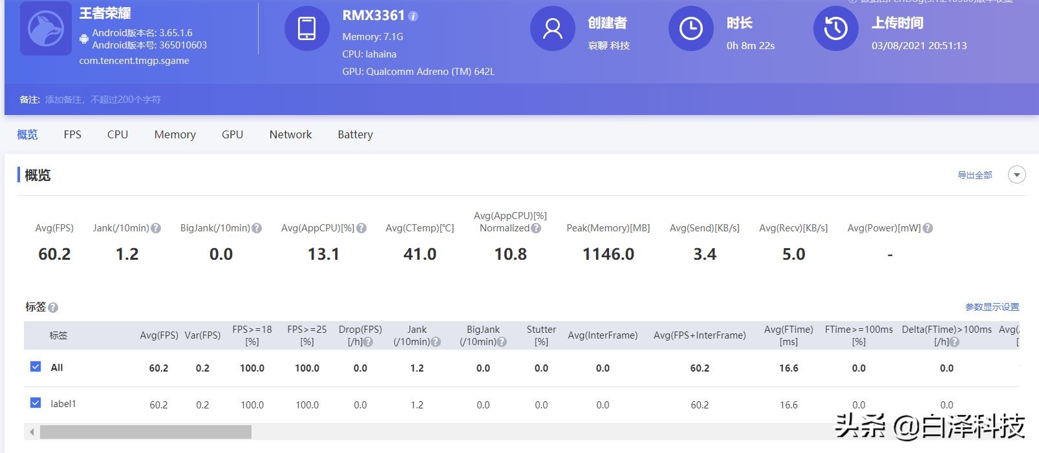Open help icon in Drop(FPS) table header
The height and width of the screenshot is (453, 1039).
pos(369,342)
